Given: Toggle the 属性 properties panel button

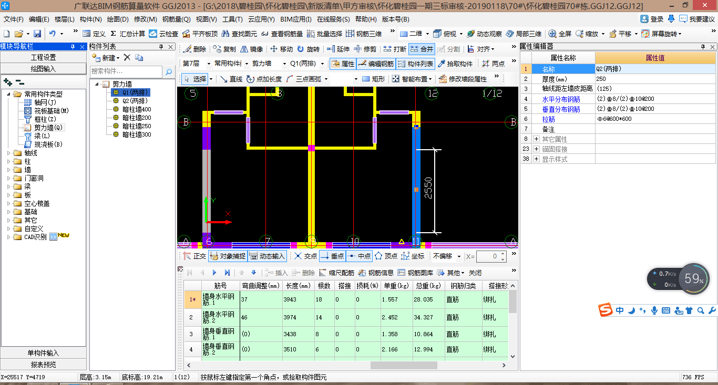Looking at the screenshot, I should point(343,64).
